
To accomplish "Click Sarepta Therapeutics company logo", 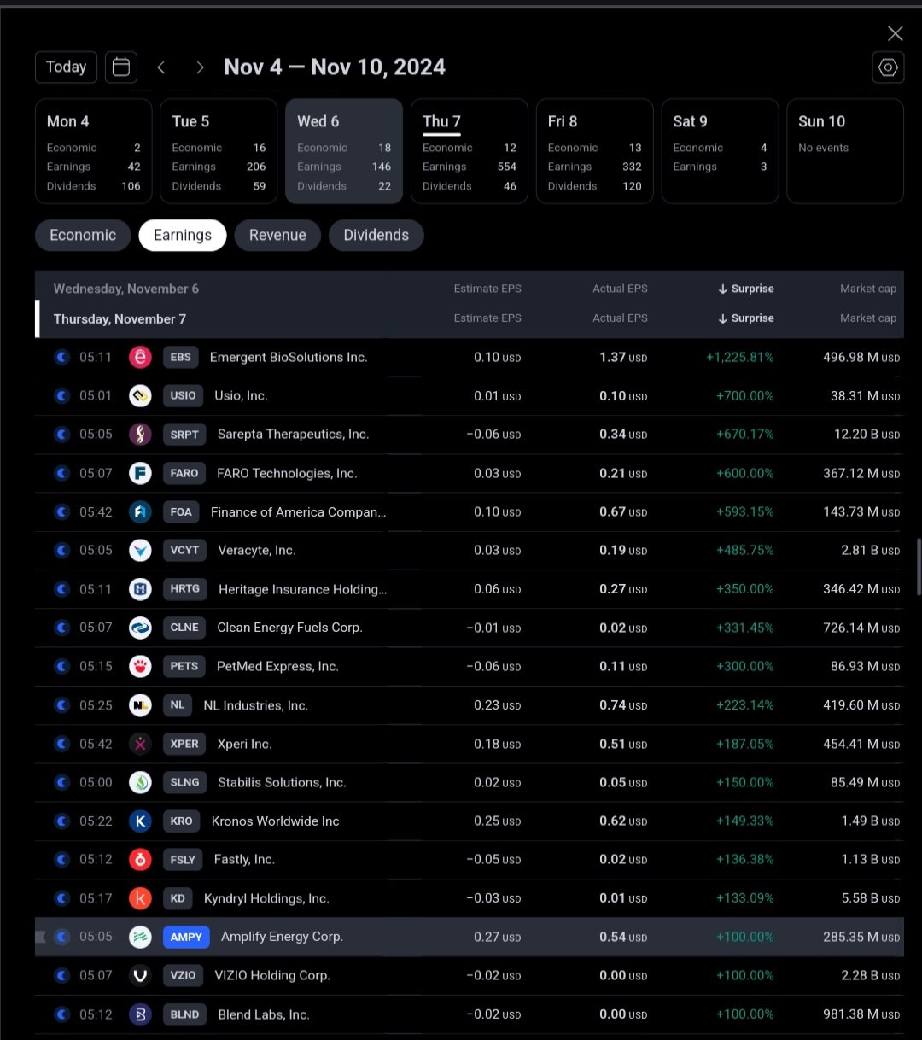I will tap(140, 435).
